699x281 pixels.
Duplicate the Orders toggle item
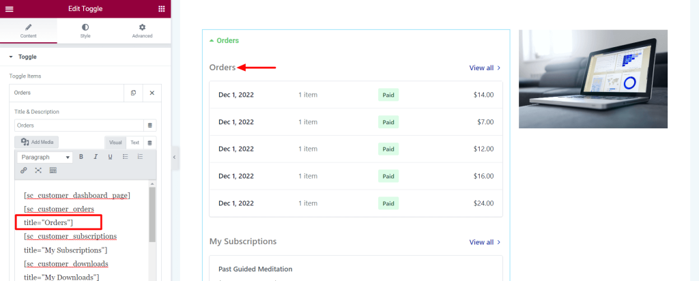click(133, 93)
